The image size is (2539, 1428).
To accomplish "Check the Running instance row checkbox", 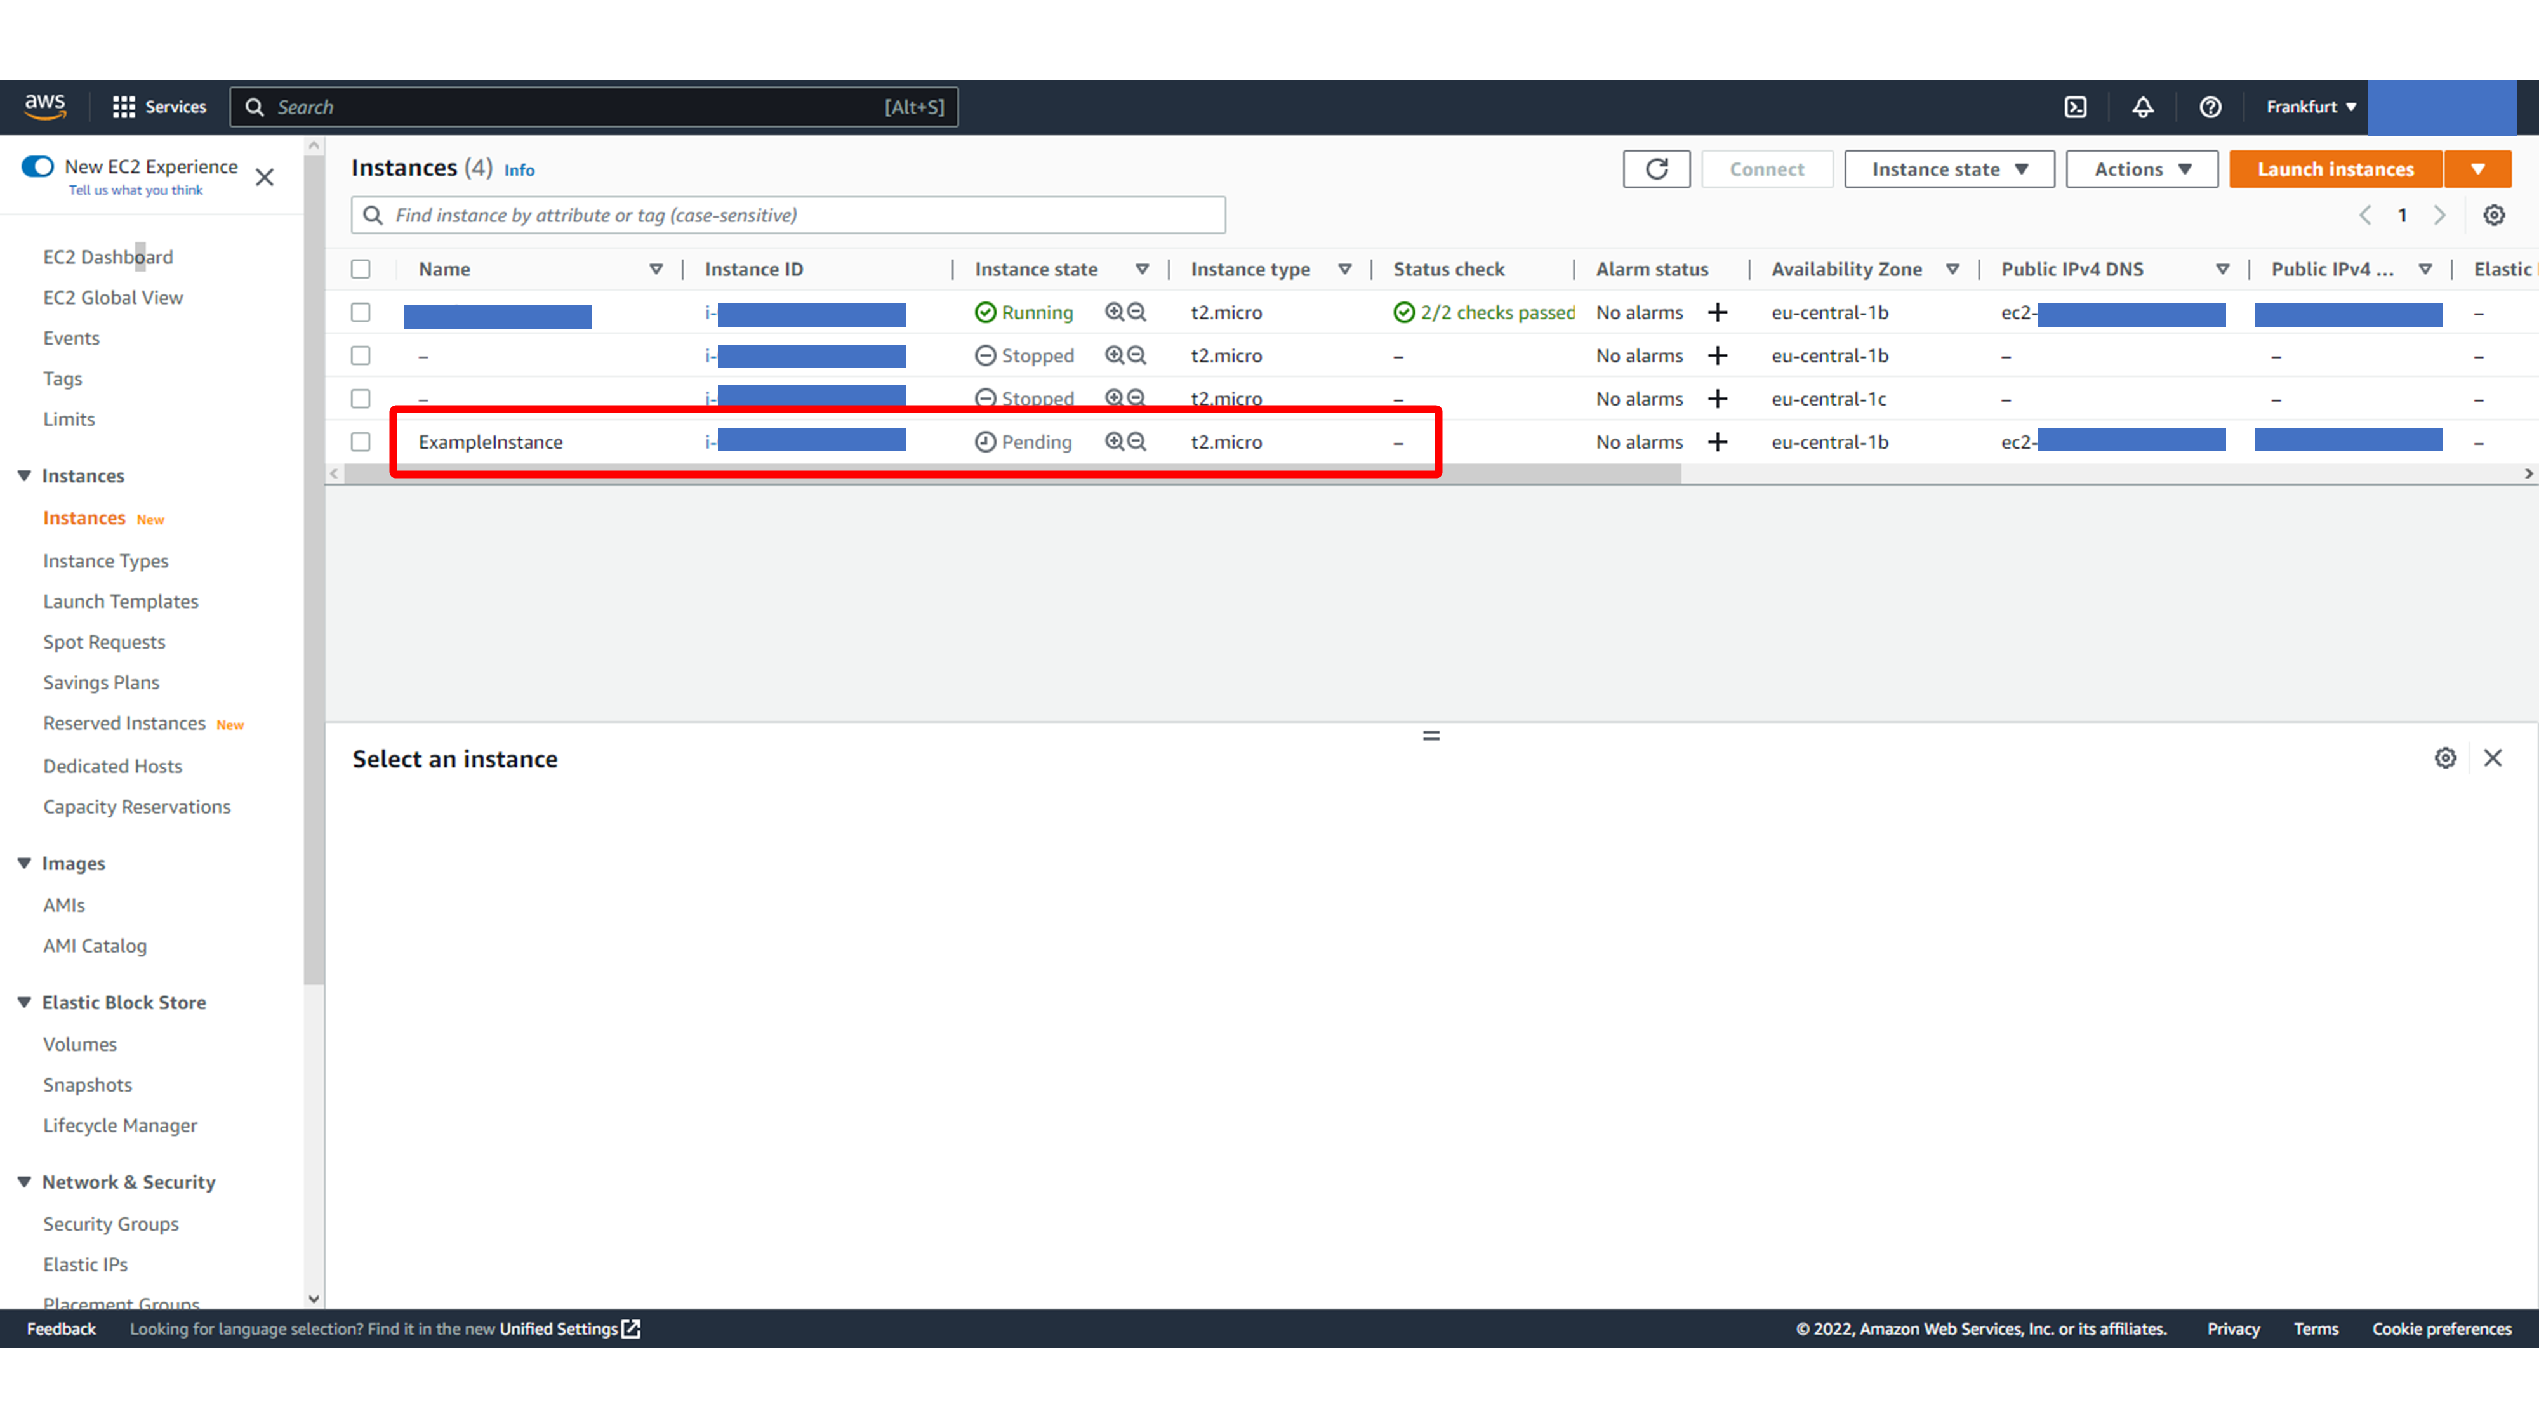I will 361,312.
